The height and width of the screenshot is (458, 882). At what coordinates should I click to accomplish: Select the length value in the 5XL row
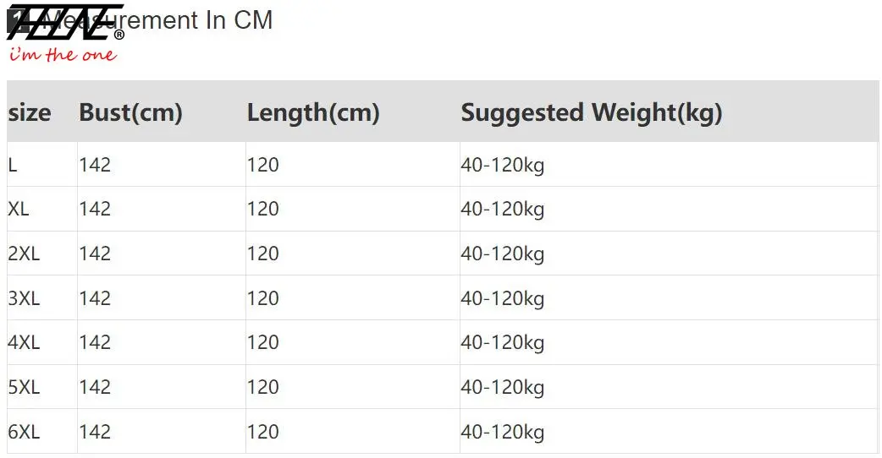point(262,387)
